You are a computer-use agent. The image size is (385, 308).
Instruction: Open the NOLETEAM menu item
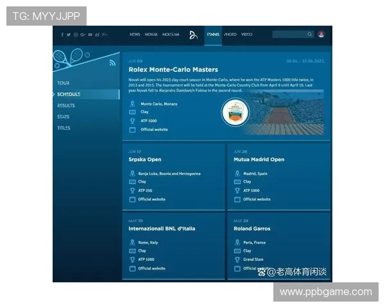171,35
